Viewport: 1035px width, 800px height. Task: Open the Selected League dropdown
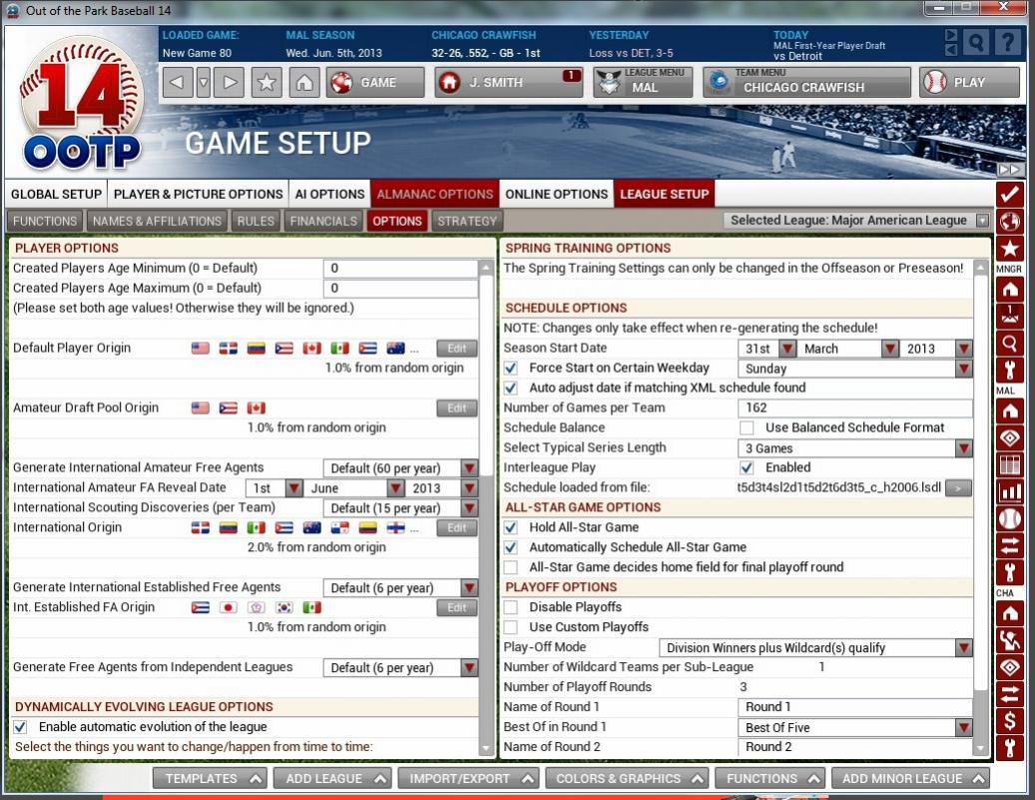pyautogui.click(x=982, y=221)
